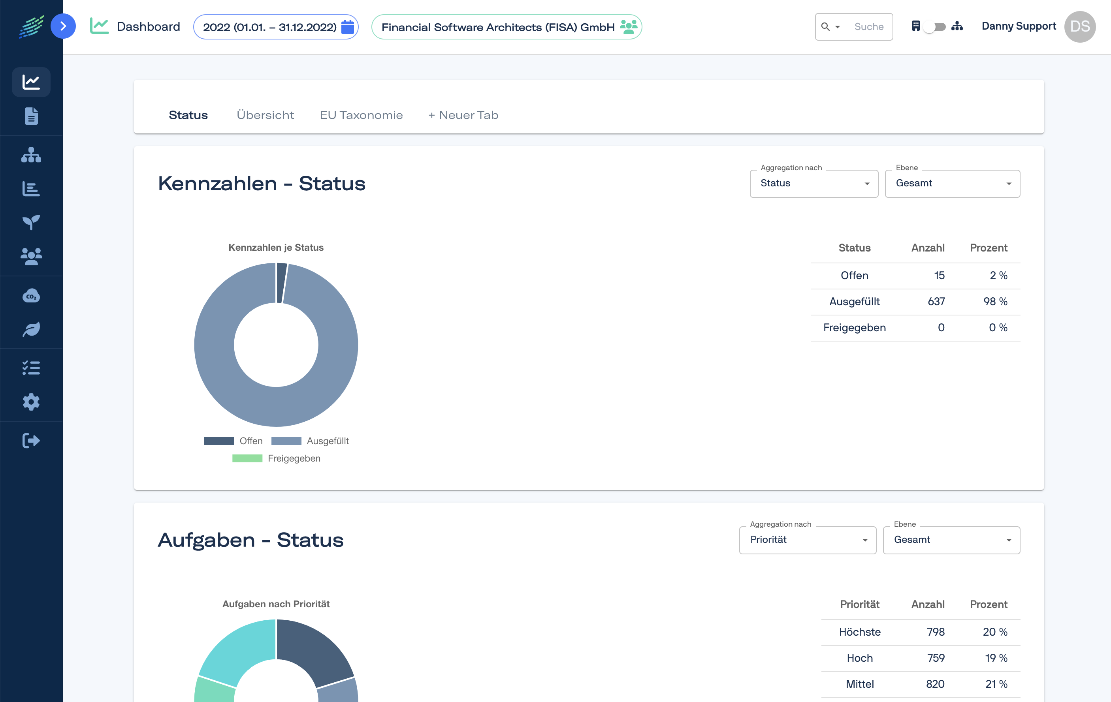The height and width of the screenshot is (702, 1111).
Task: Click the Priorität column header
Action: 860,604
